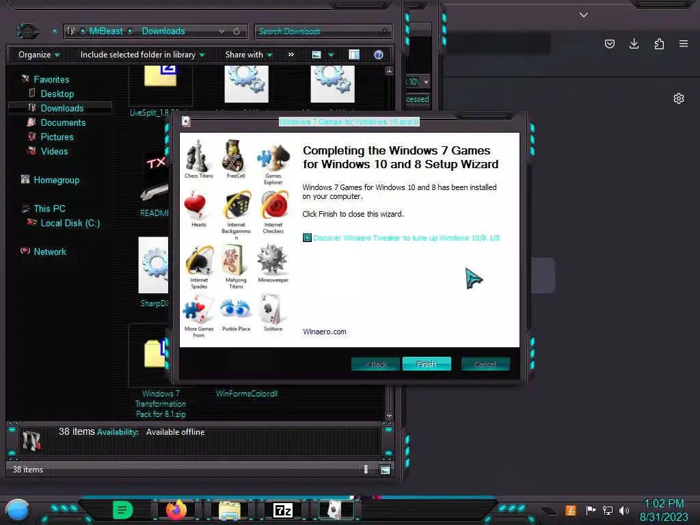Click the Minesweeper mine icon
This screenshot has height=525, width=700.
click(273, 259)
